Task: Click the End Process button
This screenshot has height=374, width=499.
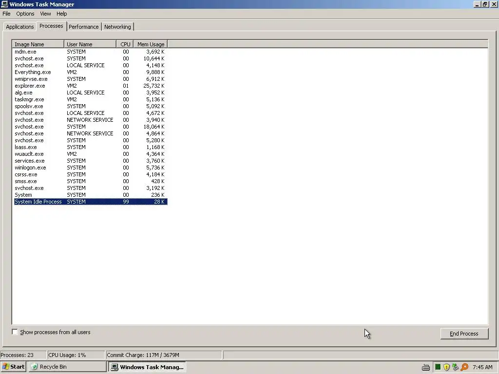Action: 464,334
